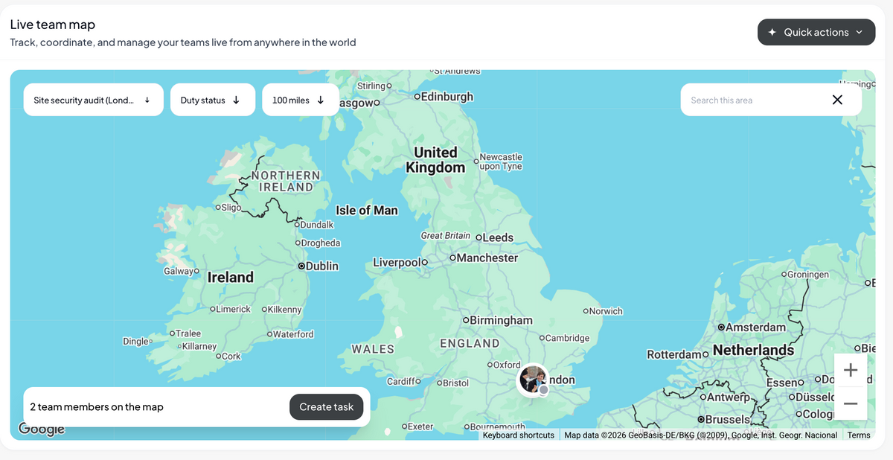Zoom in with the plus icon

point(851,370)
